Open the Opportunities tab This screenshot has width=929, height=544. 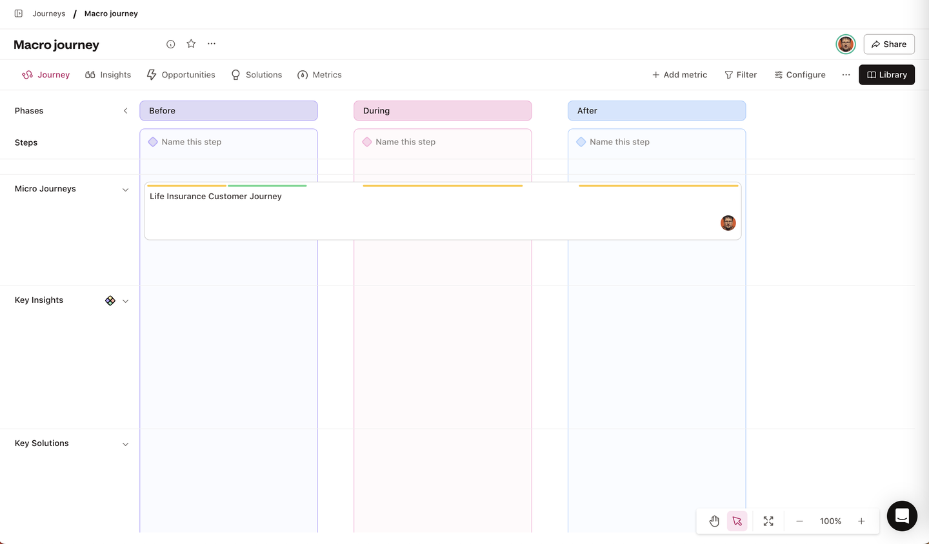[x=181, y=75]
